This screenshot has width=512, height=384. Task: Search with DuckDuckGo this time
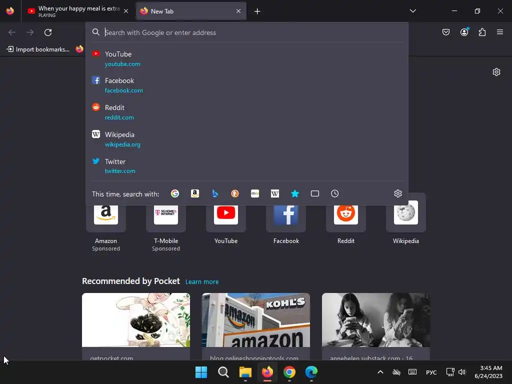click(235, 193)
